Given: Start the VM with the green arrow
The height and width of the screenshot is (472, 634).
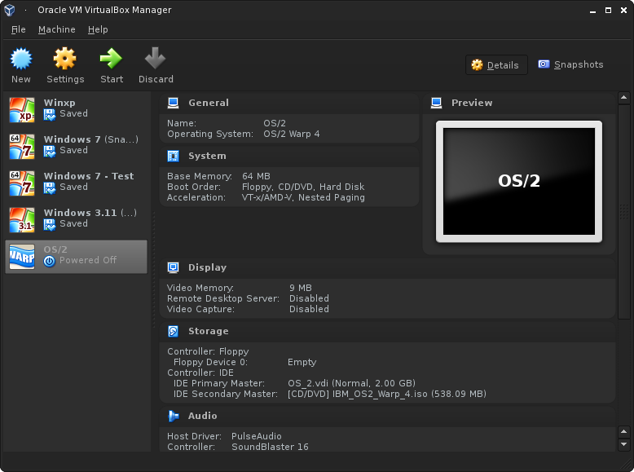Looking at the screenshot, I should (x=111, y=59).
